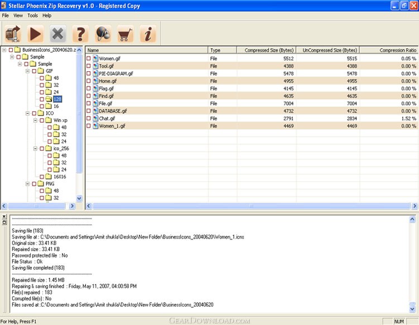Image resolution: width=419 pixels, height=325 pixels.
Task: Check the 128 folder checkbox in tree
Action: pos(42,99)
